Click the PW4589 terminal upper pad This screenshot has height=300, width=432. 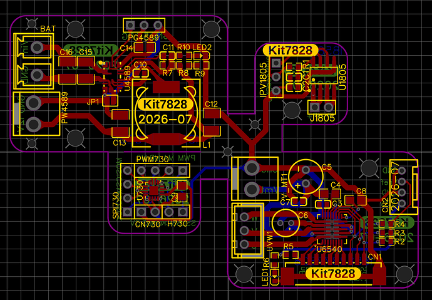click(34, 103)
